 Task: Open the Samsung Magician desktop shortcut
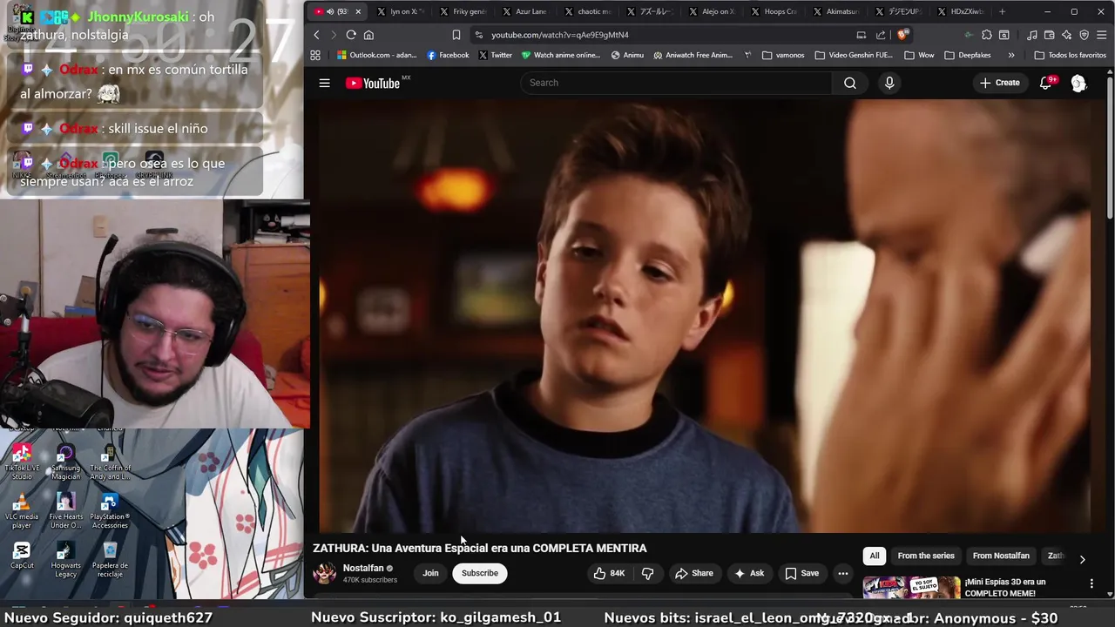(65, 462)
